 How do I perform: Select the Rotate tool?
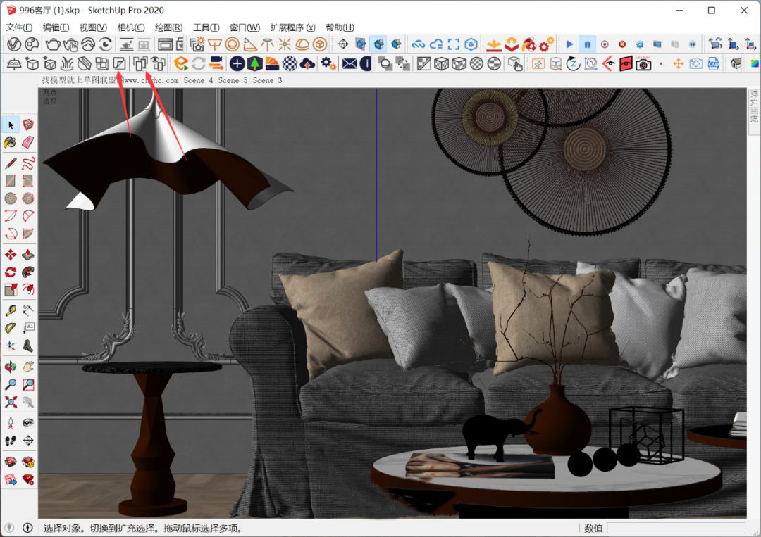pos(10,272)
